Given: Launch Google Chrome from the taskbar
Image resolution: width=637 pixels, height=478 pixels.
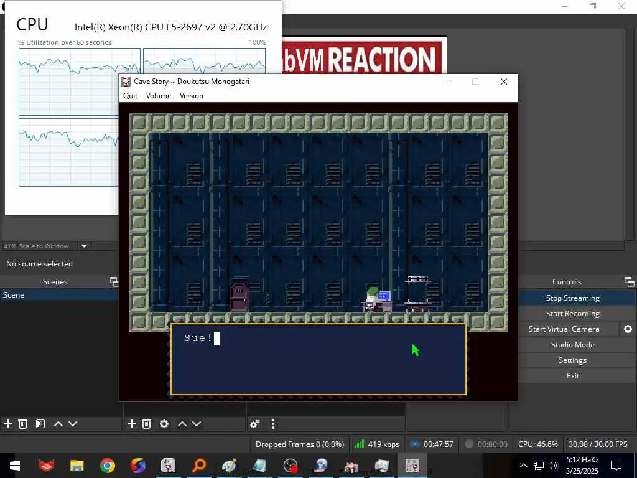Looking at the screenshot, I should (107, 466).
